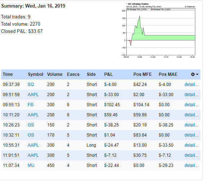View detail for the 10:26:23 GS trade
This screenshot has height=181, width=204.
(x=191, y=125)
